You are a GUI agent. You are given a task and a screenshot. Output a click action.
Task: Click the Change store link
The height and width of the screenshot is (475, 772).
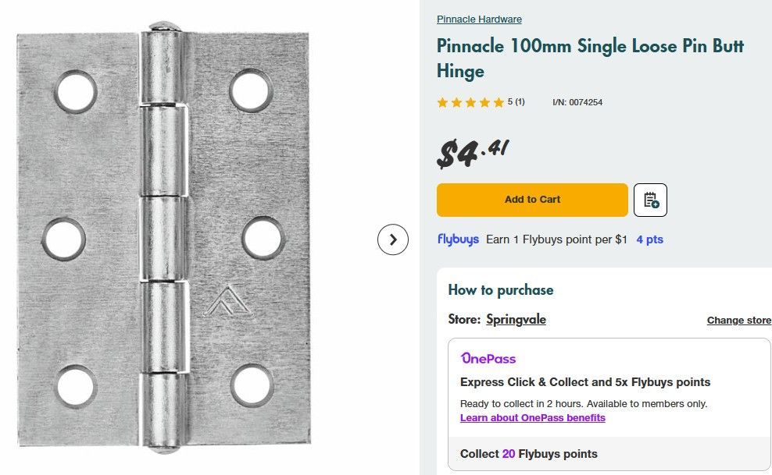point(738,321)
